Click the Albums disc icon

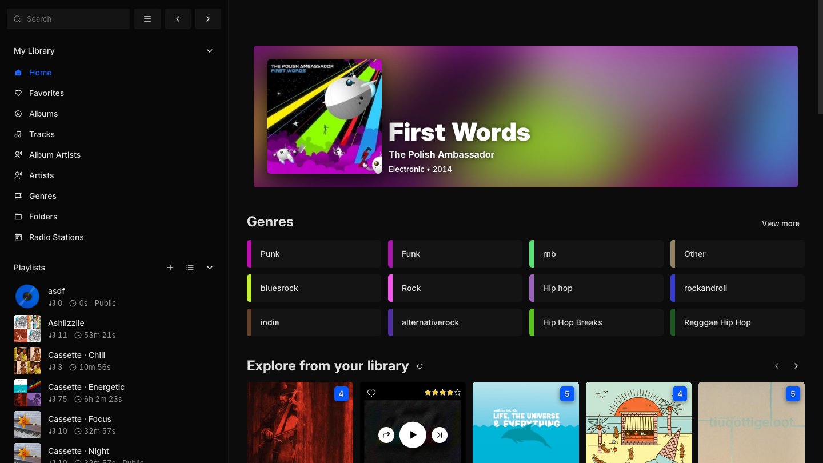tap(18, 114)
